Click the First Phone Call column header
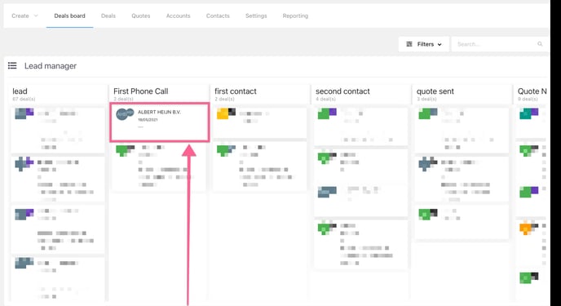Screen dimensions: 561x306 coord(140,91)
